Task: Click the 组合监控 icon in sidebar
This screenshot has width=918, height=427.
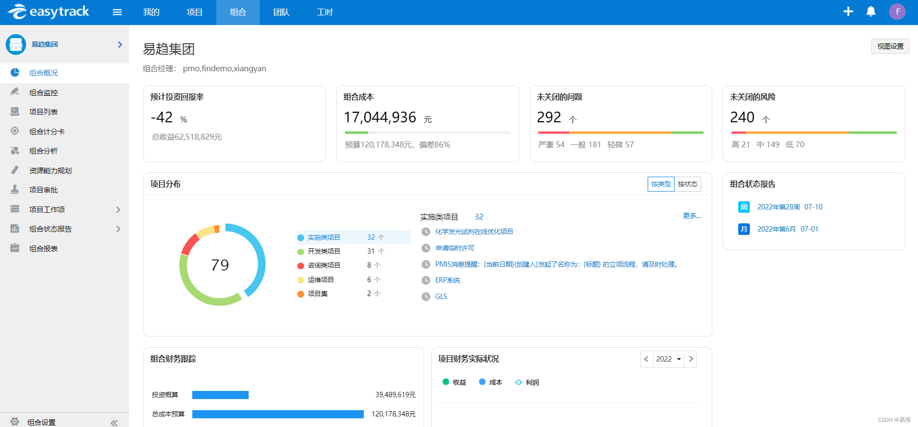Action: 15,92
